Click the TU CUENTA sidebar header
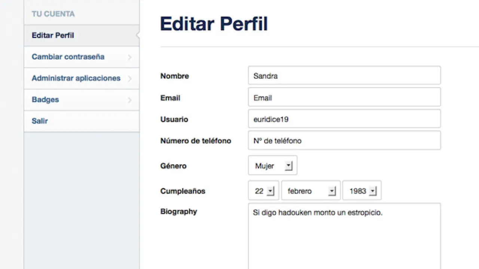This screenshot has width=479, height=269. click(x=53, y=14)
